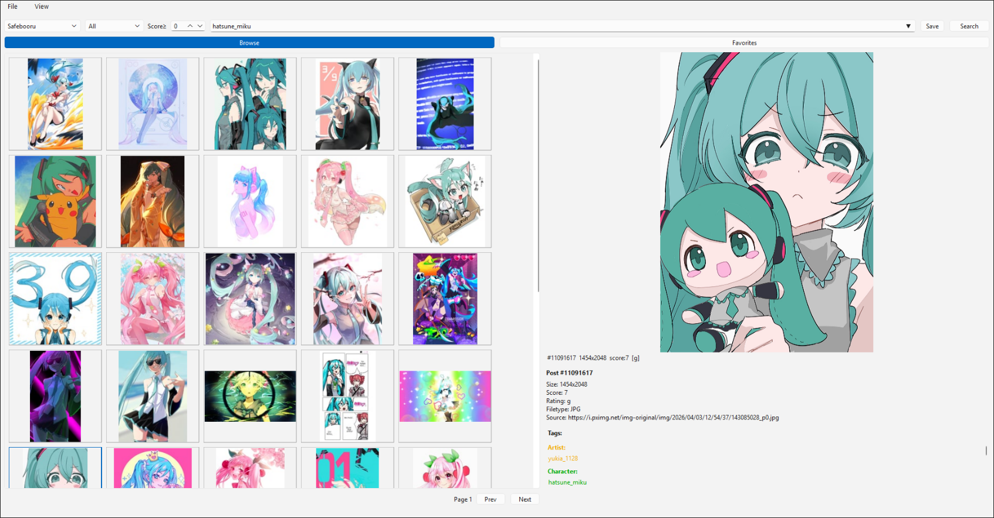Open the View menu

[42, 6]
